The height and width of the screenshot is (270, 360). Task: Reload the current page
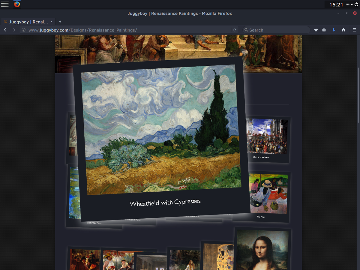[235, 30]
